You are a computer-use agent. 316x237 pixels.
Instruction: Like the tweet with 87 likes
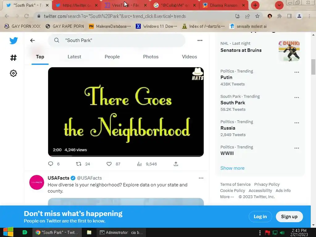109,164
